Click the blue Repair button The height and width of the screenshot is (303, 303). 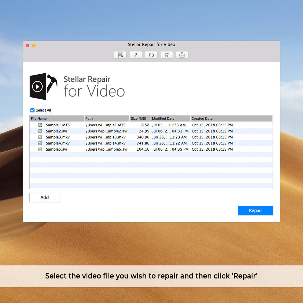(255, 210)
